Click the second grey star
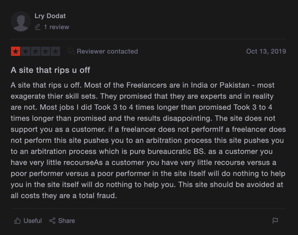The image size is (298, 235). coord(26,51)
